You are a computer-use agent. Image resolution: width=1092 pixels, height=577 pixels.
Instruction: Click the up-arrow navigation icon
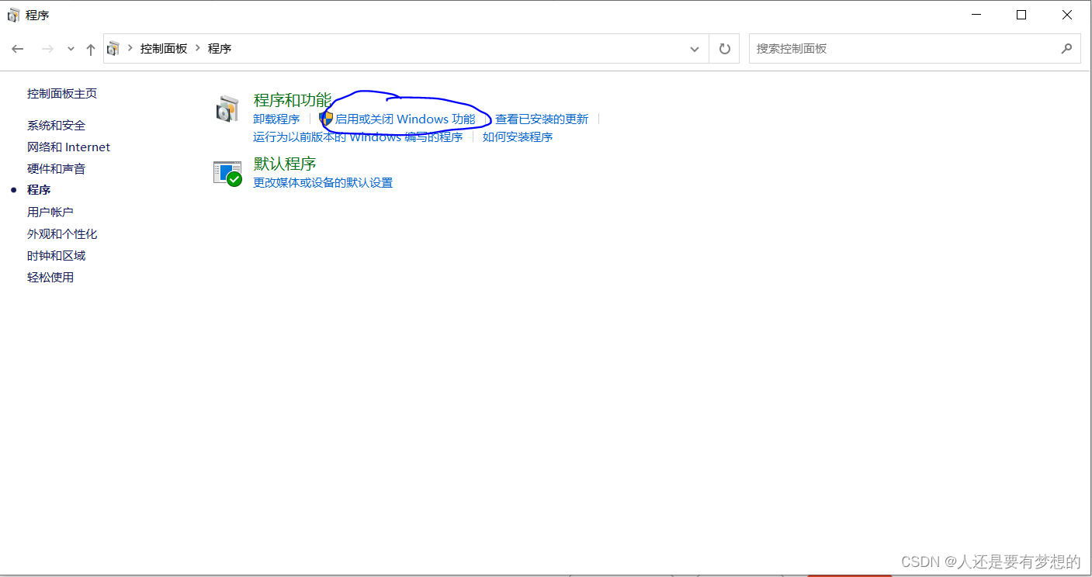point(90,48)
